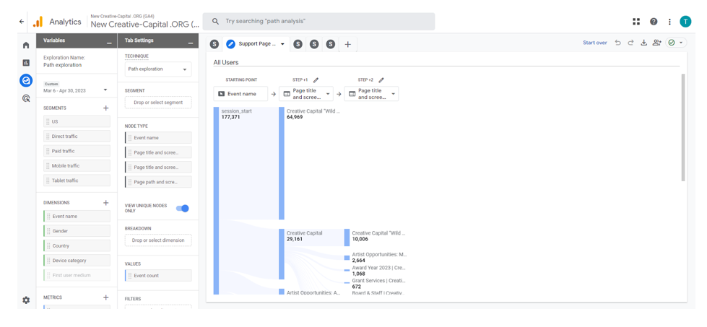The width and height of the screenshot is (707, 327).
Task: Click the Analytics logo icon
Action: 38,22
